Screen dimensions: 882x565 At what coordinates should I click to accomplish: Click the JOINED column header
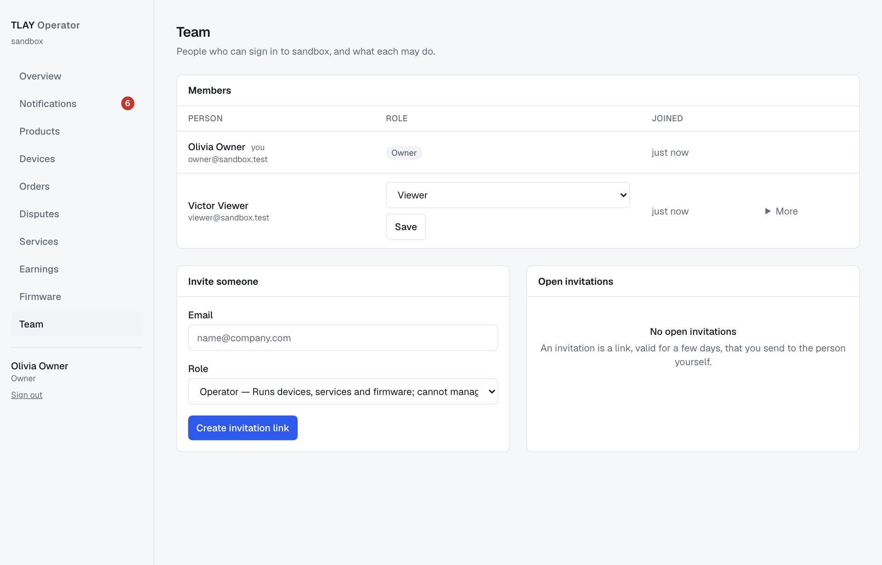[667, 119]
